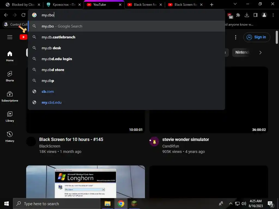Open video Black Screen for 10 hours - #145

[71, 139]
